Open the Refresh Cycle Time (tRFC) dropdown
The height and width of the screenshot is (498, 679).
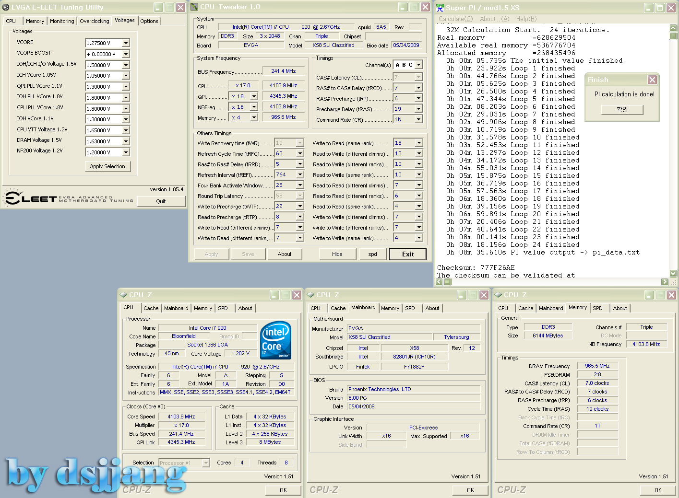tap(300, 154)
